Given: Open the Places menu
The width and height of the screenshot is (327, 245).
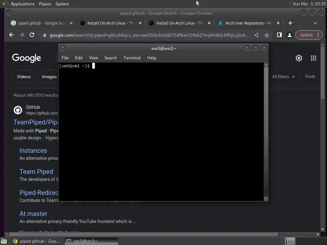Looking at the screenshot, I should (45, 4).
